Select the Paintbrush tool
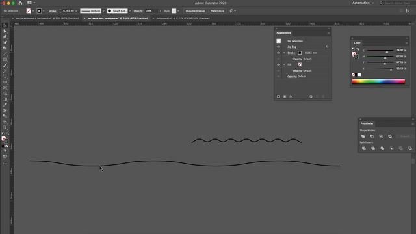This screenshot has height=234, width=416. (x=5, y=65)
